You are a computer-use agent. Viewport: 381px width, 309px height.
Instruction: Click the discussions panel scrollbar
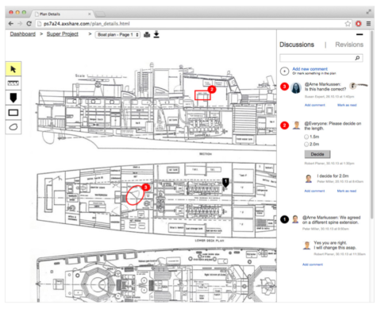click(x=371, y=125)
